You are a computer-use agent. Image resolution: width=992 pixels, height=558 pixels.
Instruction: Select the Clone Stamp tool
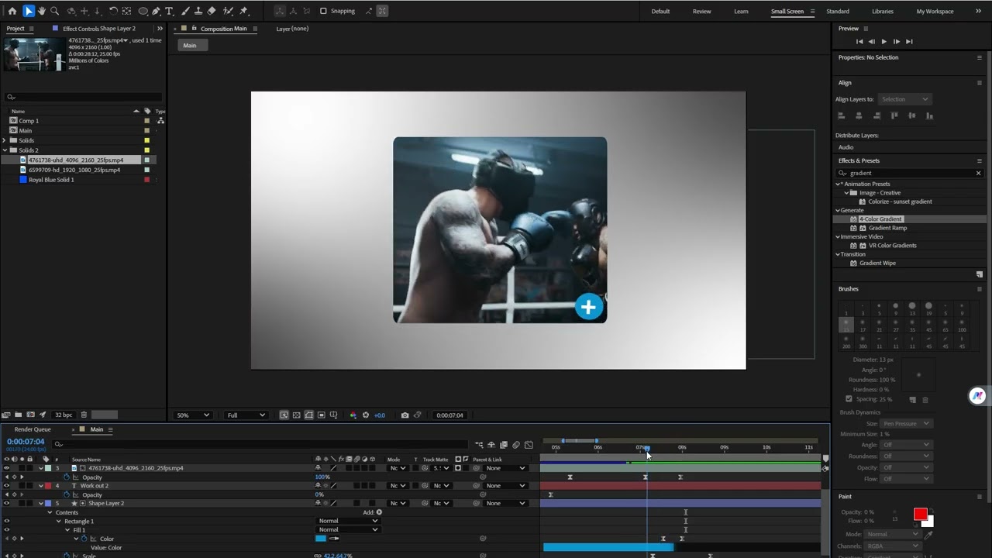tap(198, 11)
